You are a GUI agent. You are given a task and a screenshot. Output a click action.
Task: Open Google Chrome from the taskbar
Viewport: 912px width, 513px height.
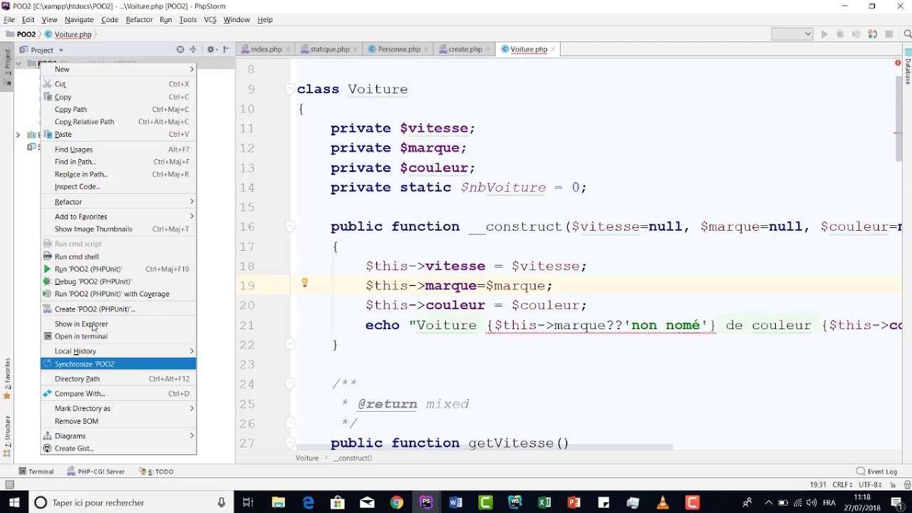click(x=397, y=502)
